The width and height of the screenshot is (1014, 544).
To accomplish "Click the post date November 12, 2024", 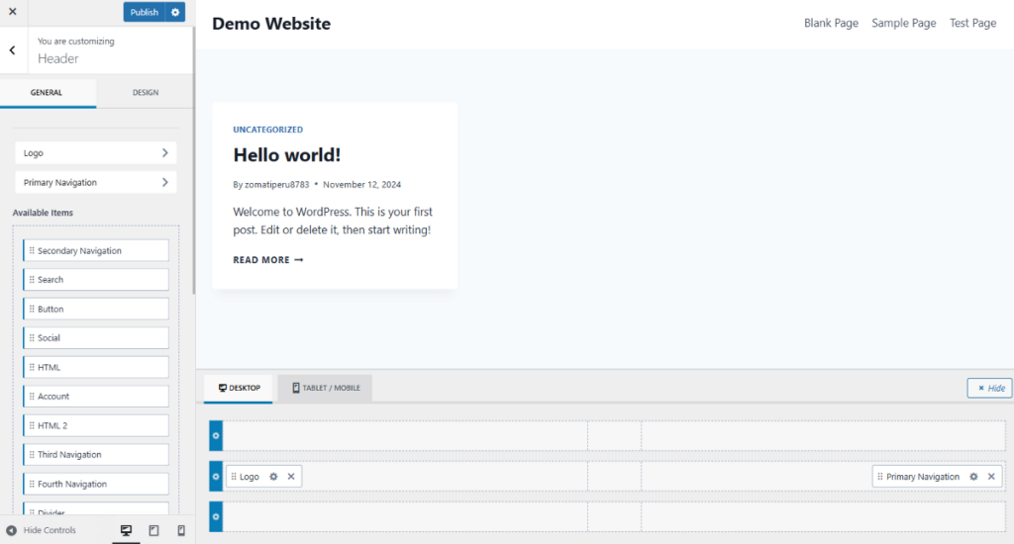I will [x=362, y=185].
